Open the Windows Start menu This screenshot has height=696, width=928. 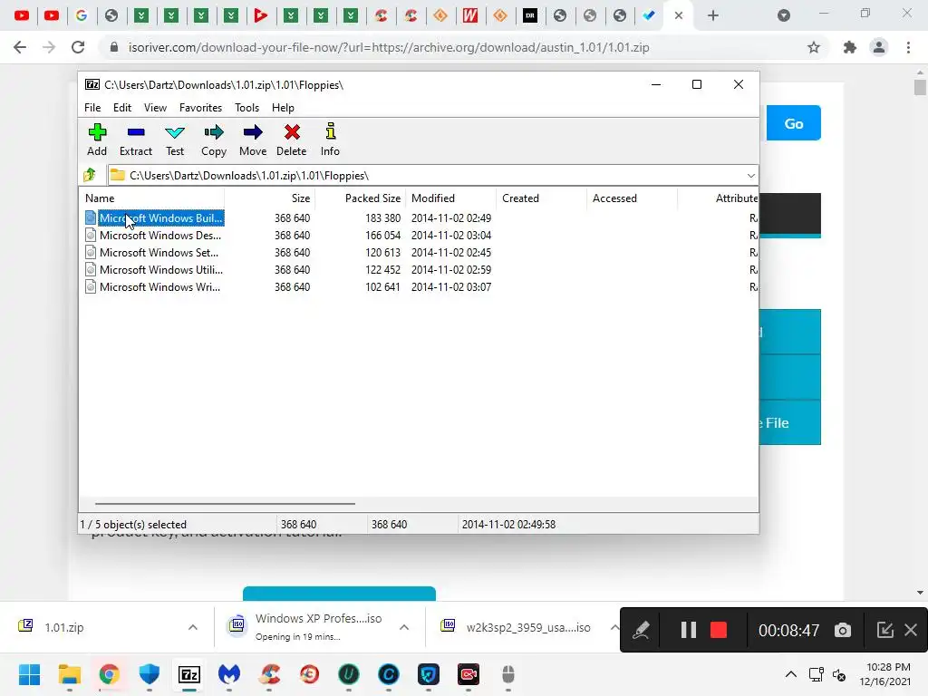coord(29,674)
